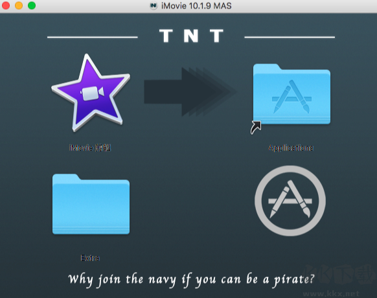The image size is (377, 298).
Task: Minimize the window with yellow button
Action: pos(19,6)
